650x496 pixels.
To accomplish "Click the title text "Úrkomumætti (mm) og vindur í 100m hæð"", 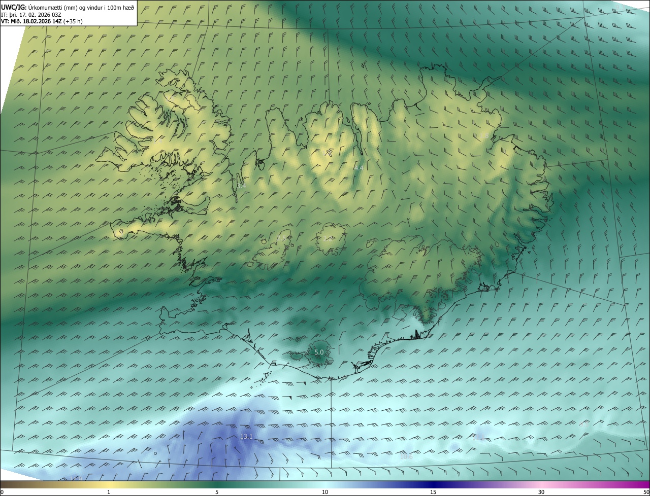I will (x=81, y=7).
